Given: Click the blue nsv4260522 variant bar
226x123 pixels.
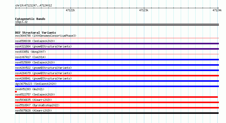Looking at the screenshot, I should [x=117, y=70].
